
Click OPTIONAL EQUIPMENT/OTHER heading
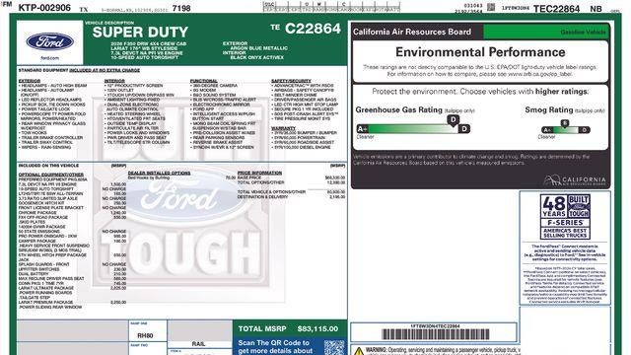pos(51,175)
